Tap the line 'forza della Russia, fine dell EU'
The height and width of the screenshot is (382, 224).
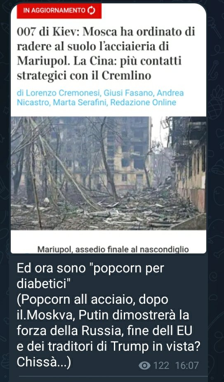(x=104, y=331)
